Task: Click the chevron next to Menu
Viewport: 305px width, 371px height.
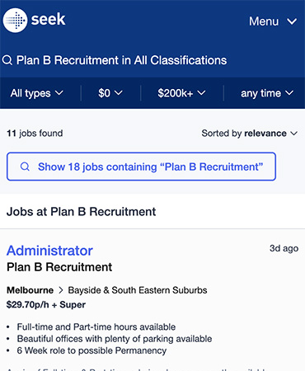Action: click(x=292, y=21)
